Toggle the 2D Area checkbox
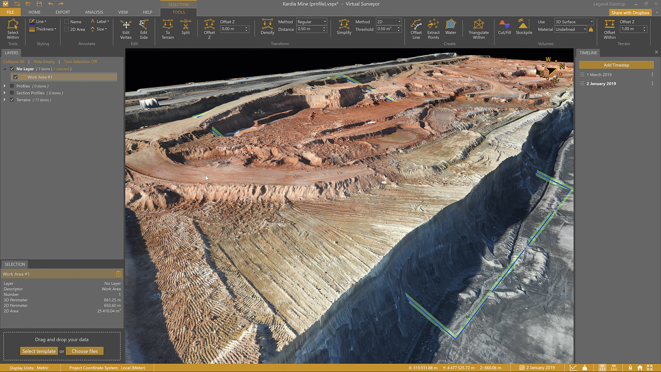 tap(66, 29)
